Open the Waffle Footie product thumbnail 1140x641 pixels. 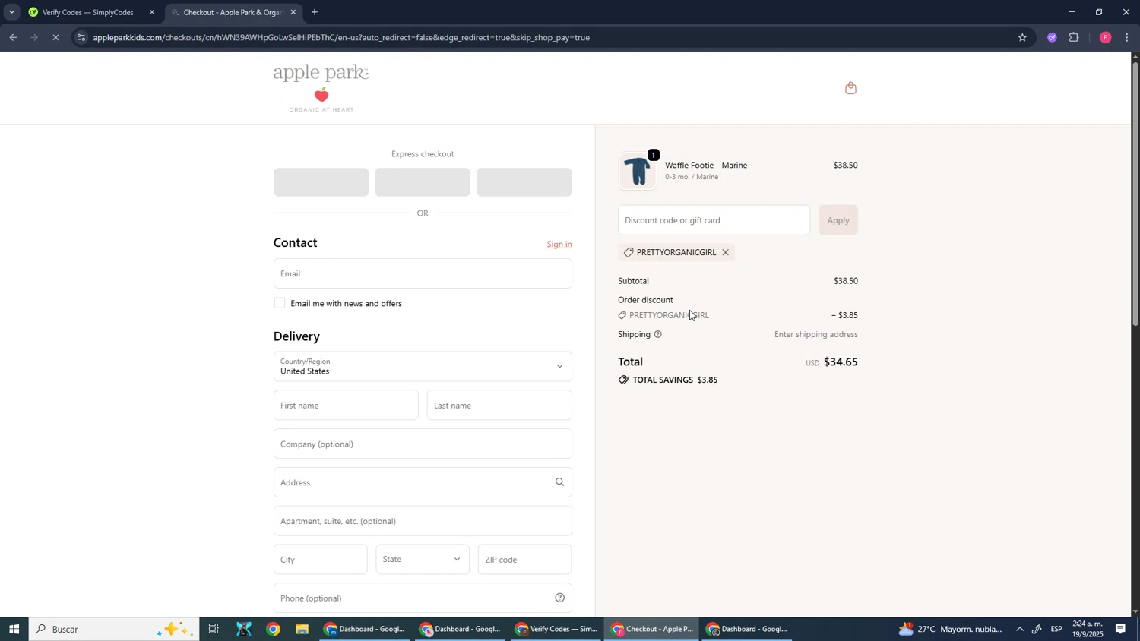pyautogui.click(x=637, y=171)
